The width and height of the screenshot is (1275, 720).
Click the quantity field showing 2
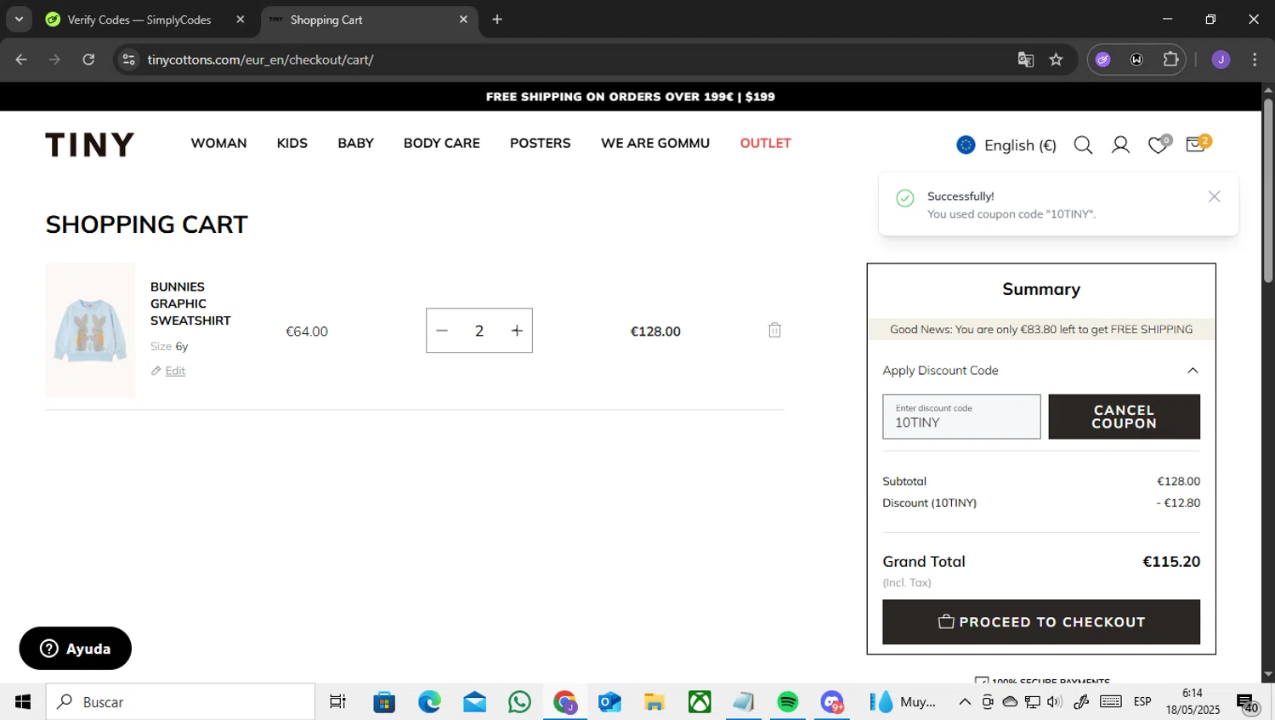point(479,331)
